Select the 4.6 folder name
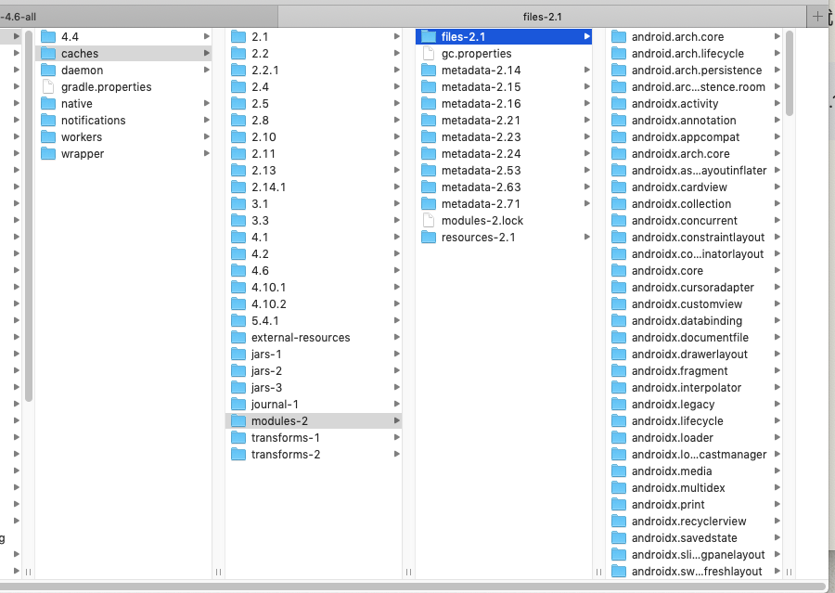This screenshot has height=593, width=835. [260, 271]
